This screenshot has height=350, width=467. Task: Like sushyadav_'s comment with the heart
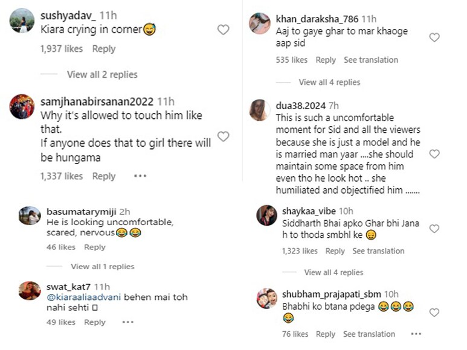(223, 30)
